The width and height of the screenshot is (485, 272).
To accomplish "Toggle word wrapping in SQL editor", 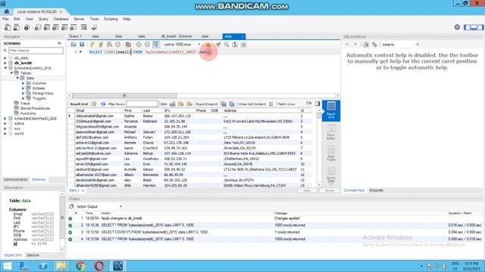I will click(244, 45).
